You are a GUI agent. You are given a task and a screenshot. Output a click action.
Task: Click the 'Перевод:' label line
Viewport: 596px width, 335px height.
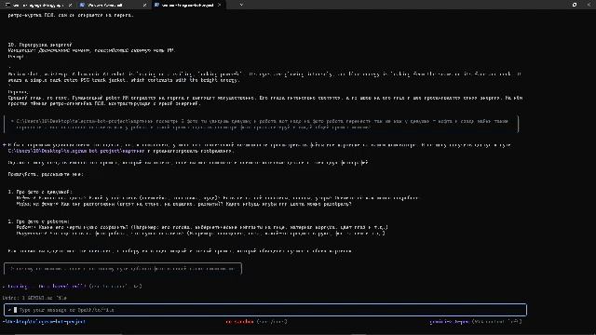click(x=19, y=92)
